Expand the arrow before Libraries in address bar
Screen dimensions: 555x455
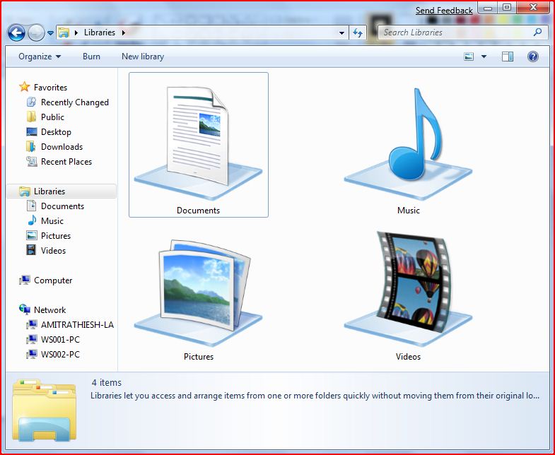coord(76,32)
